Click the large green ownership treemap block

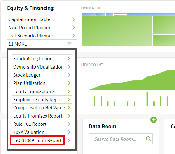tap(117, 31)
